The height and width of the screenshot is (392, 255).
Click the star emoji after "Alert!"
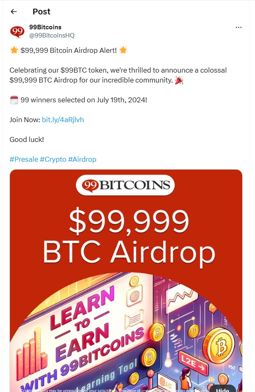[x=123, y=50]
